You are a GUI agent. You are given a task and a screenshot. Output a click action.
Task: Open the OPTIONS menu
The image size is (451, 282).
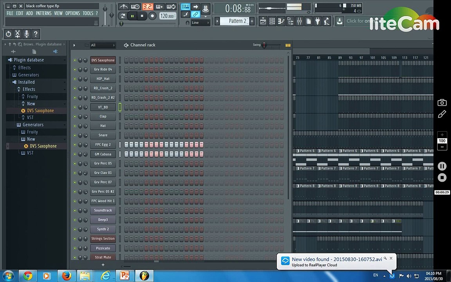click(72, 13)
